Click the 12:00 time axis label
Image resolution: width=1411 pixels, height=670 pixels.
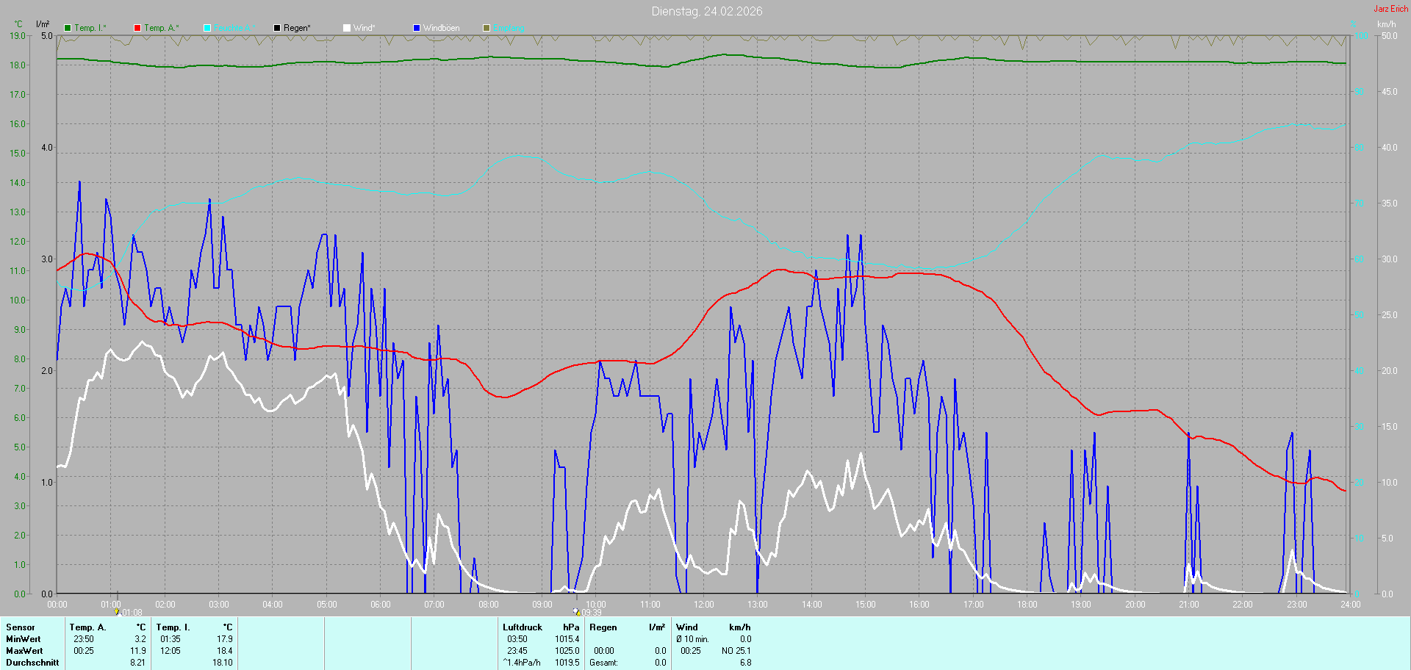point(704,605)
